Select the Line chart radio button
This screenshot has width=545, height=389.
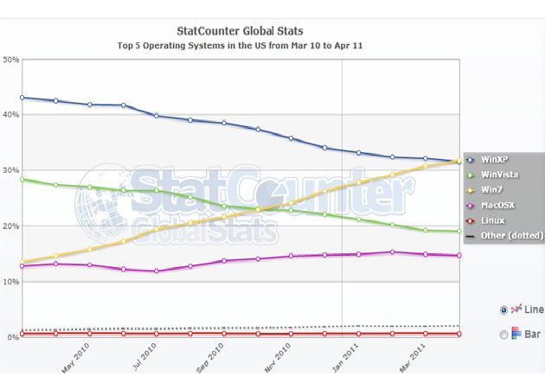pyautogui.click(x=503, y=309)
